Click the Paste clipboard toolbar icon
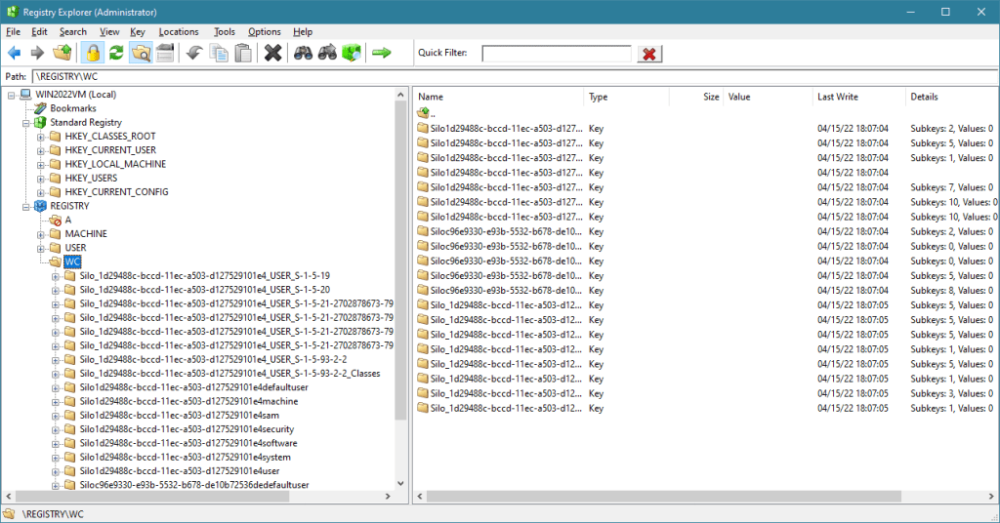Screen dimensions: 1000x523 pos(242,53)
